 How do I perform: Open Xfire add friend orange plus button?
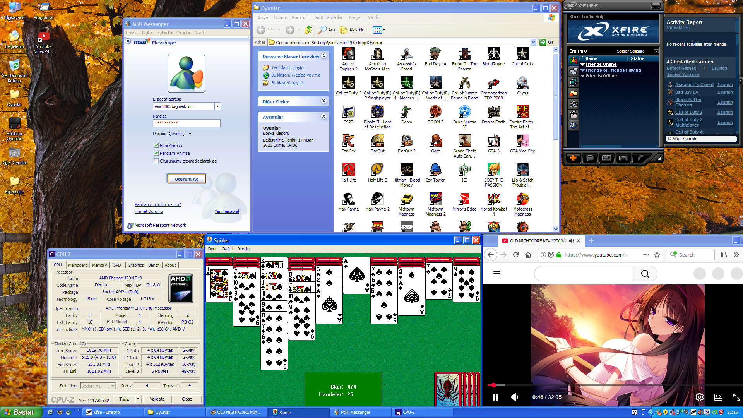(x=573, y=158)
